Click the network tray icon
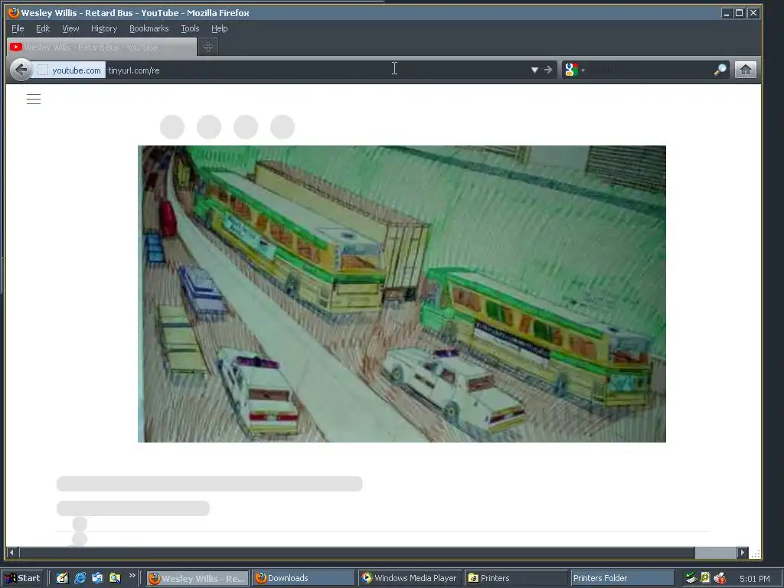 tap(691, 578)
